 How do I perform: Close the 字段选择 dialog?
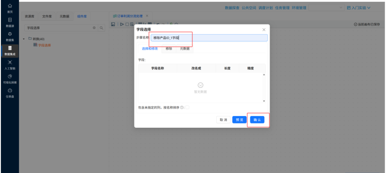tap(264, 30)
